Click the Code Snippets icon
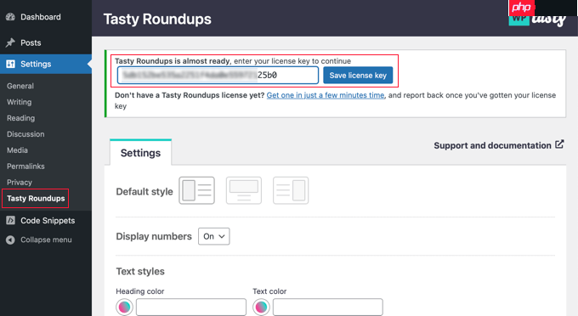 (10, 221)
